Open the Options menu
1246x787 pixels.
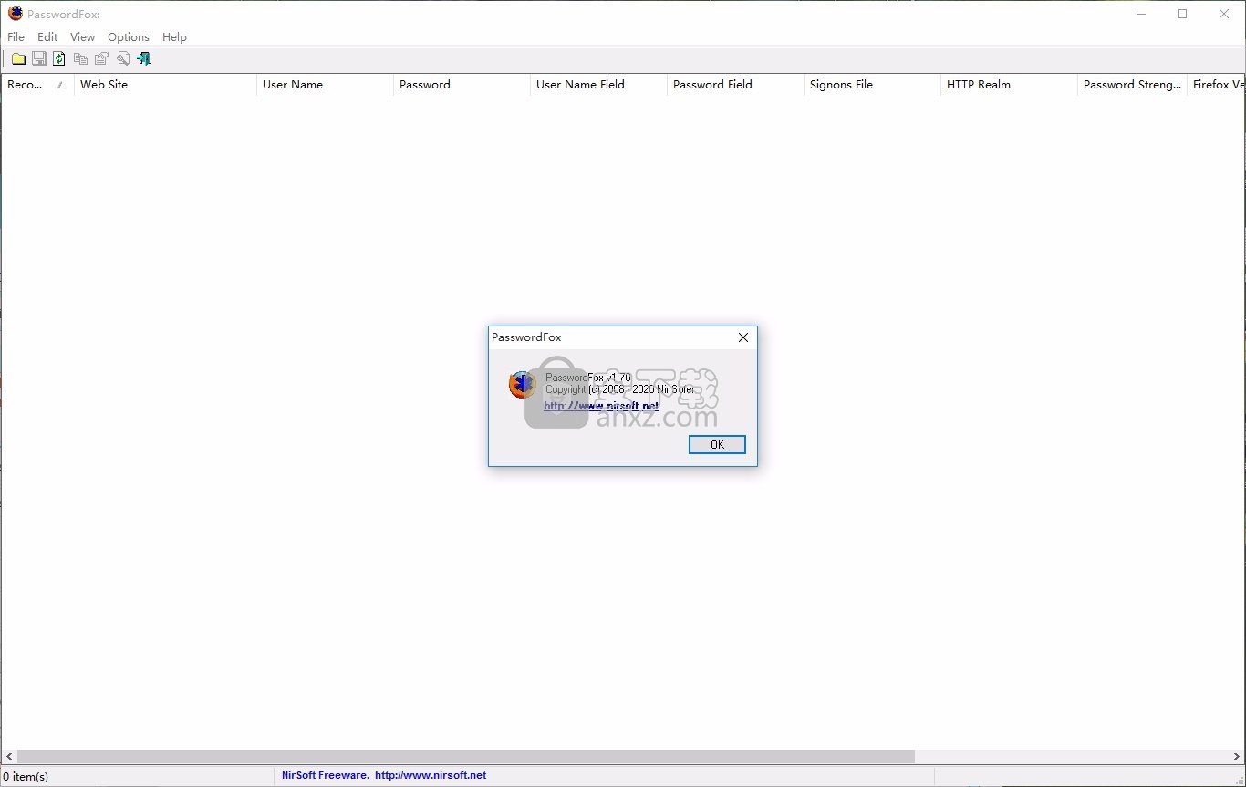click(x=129, y=37)
